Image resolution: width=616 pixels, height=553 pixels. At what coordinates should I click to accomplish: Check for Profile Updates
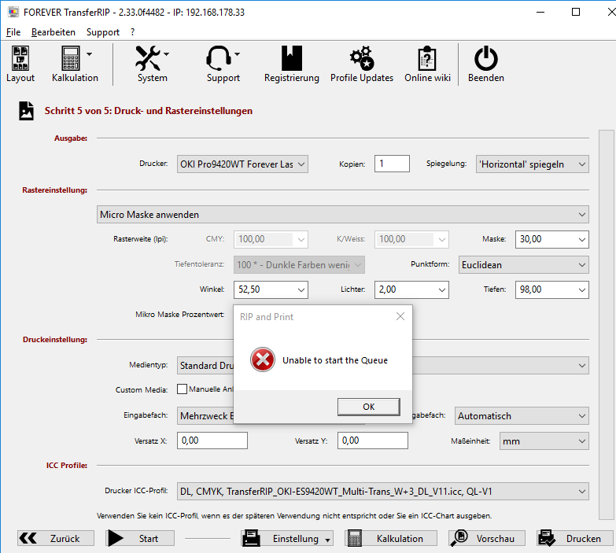[362, 64]
